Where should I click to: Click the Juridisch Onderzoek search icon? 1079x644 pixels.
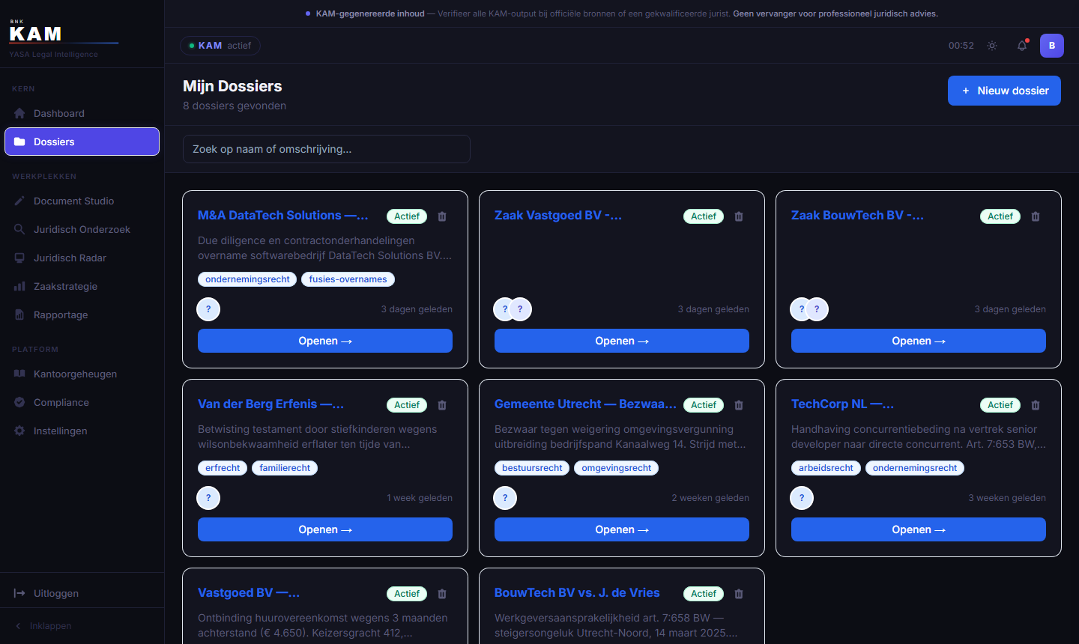click(x=19, y=229)
